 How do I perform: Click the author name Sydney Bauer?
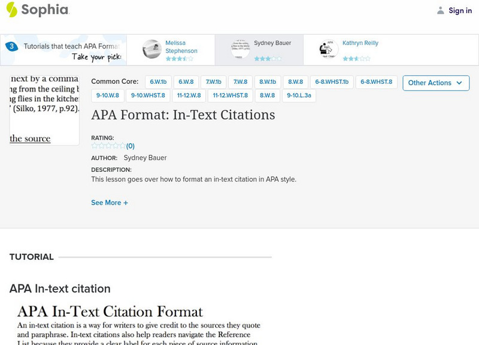coord(145,158)
